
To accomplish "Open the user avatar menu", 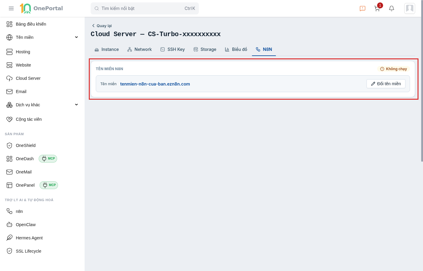I will 410,8.
